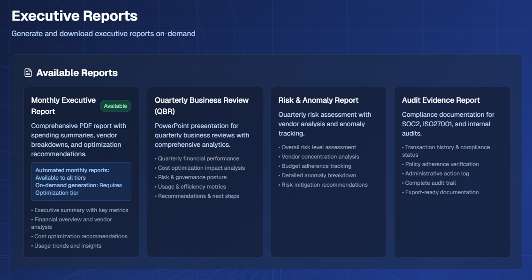The width and height of the screenshot is (532, 280).
Task: Click 'Risk & governance posture' bullet
Action: click(190, 177)
